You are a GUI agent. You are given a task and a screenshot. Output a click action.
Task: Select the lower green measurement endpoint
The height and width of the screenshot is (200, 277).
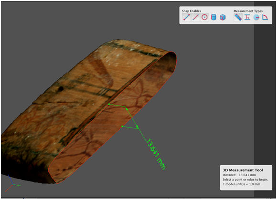(x=122, y=126)
